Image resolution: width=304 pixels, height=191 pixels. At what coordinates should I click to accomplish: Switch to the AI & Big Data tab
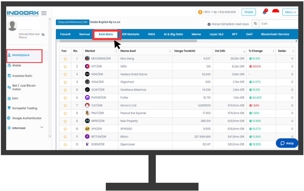point(173,34)
